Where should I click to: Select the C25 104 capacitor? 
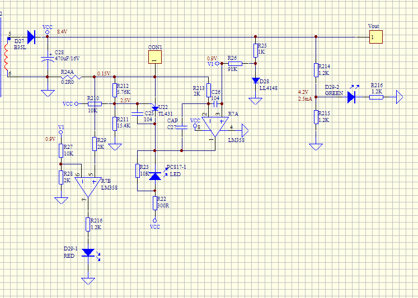[x=141, y=116]
